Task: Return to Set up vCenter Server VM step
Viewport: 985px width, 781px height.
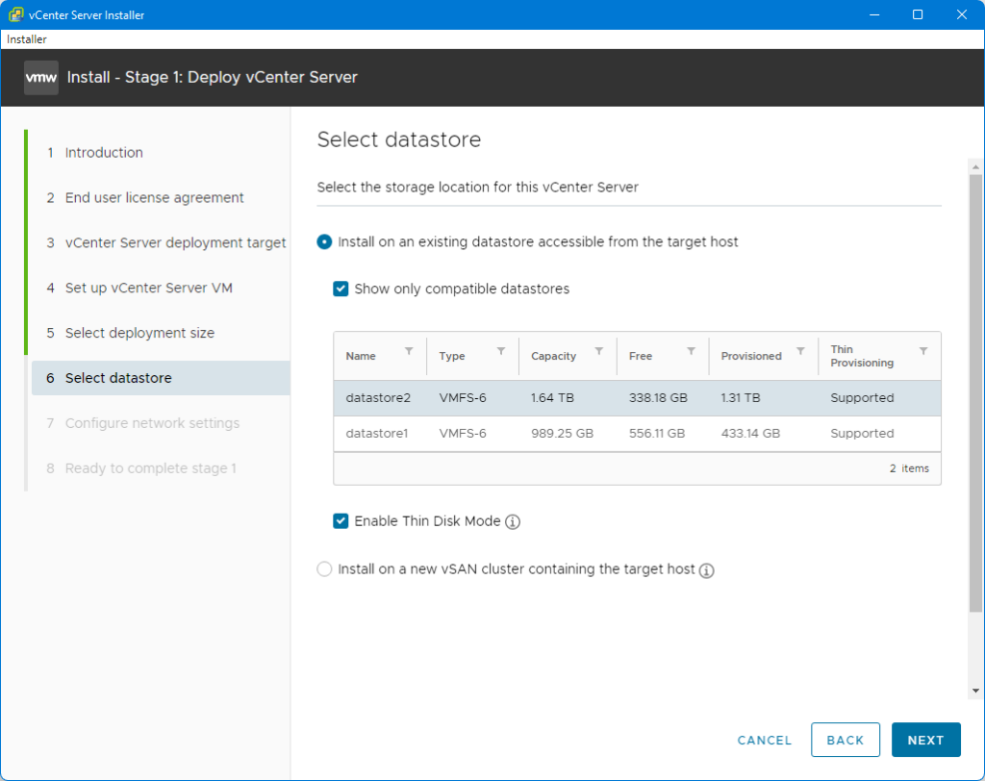Action: point(149,288)
